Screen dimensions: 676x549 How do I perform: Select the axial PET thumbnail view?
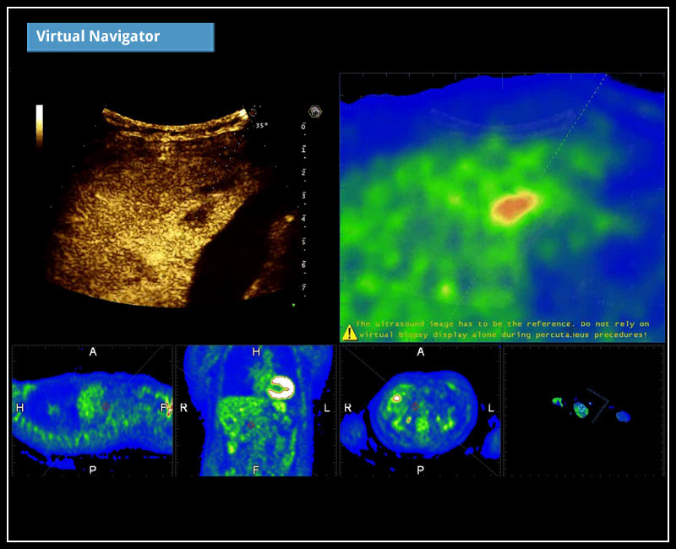tap(420, 410)
